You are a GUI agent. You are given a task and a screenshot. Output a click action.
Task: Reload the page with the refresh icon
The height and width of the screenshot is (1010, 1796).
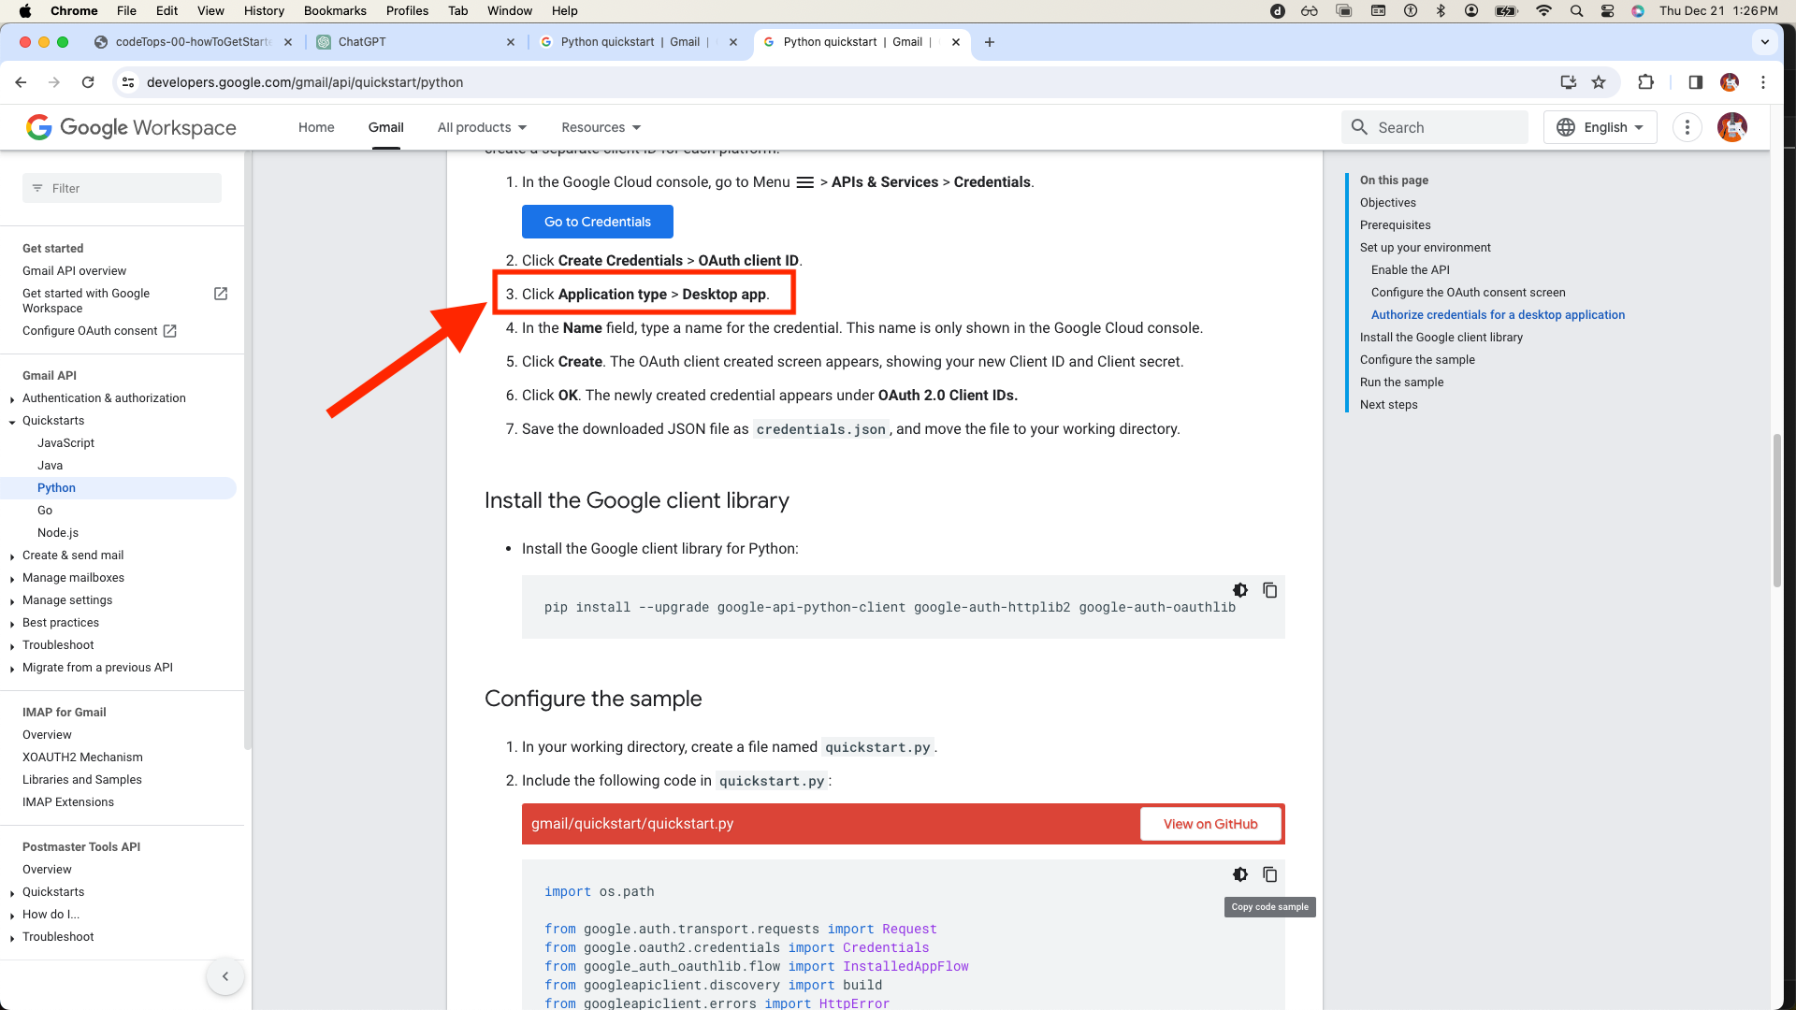(x=88, y=82)
